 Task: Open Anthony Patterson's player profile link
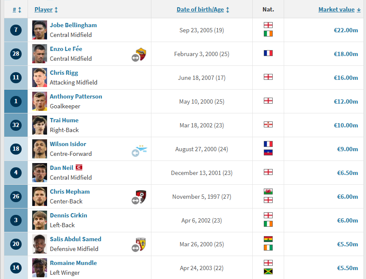point(76,96)
